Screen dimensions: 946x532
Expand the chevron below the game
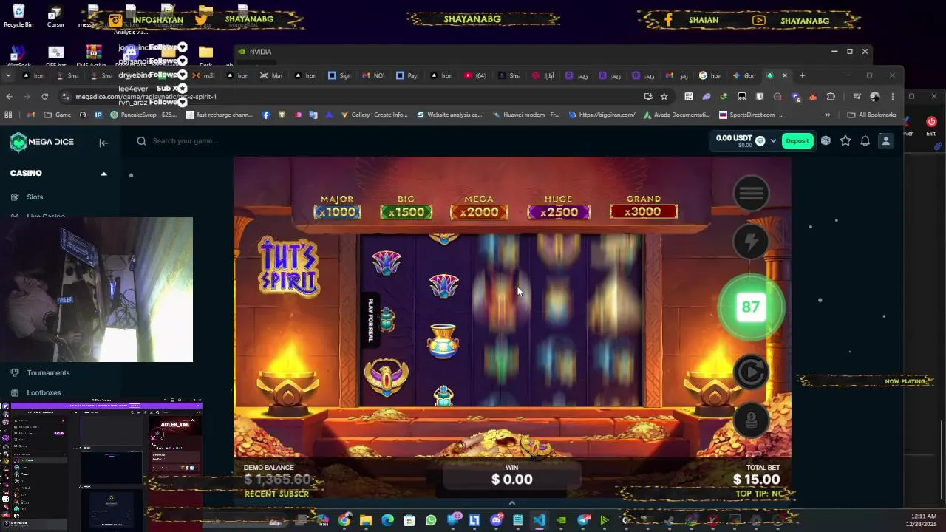point(512,503)
